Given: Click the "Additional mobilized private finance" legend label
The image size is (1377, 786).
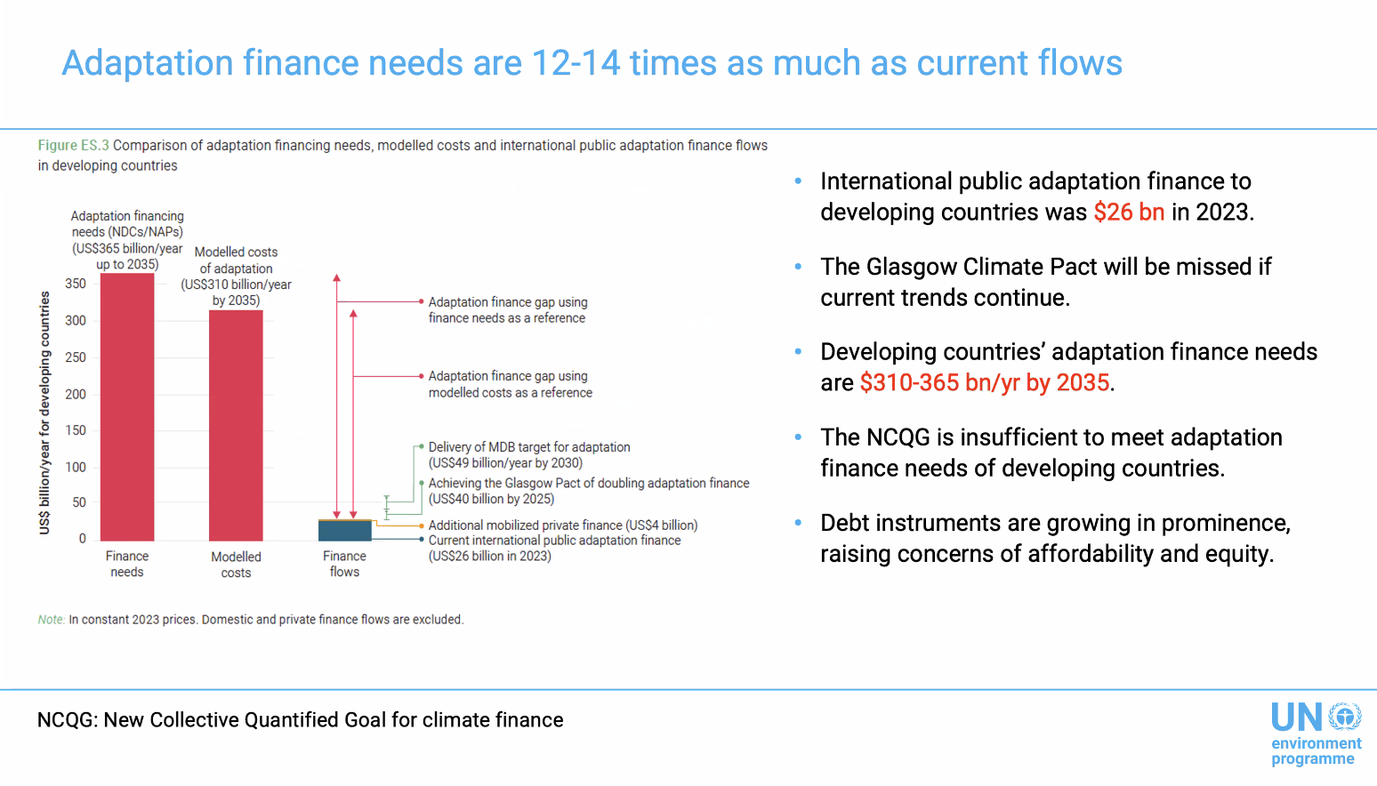Looking at the screenshot, I should click(x=562, y=525).
